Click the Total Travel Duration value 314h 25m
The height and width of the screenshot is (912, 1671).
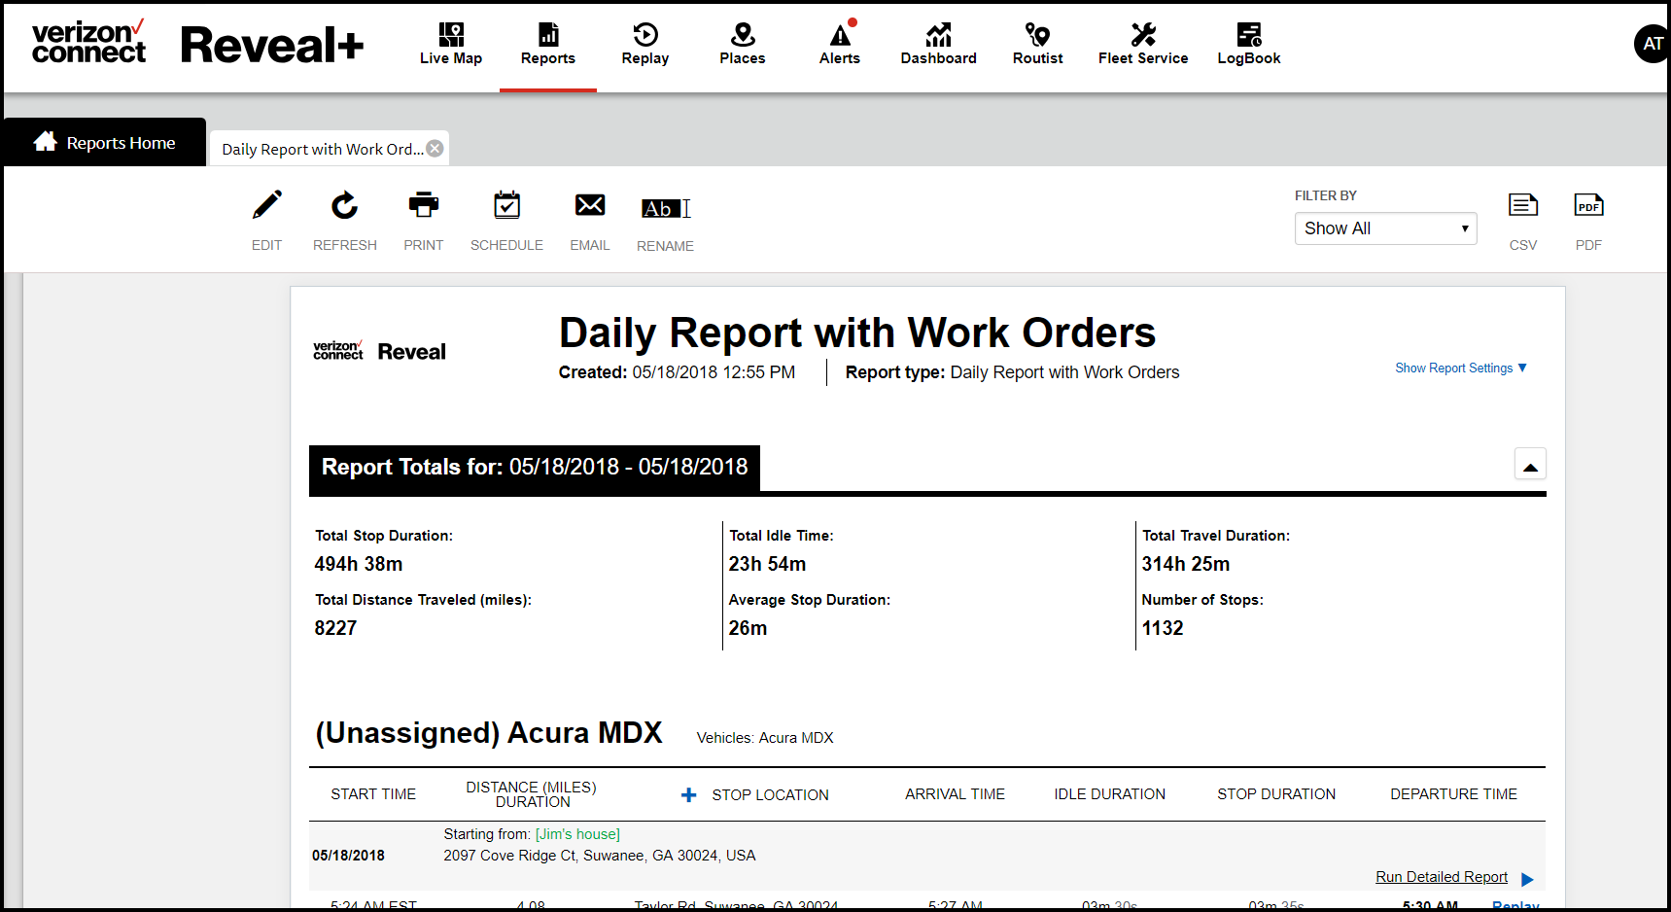(1186, 564)
